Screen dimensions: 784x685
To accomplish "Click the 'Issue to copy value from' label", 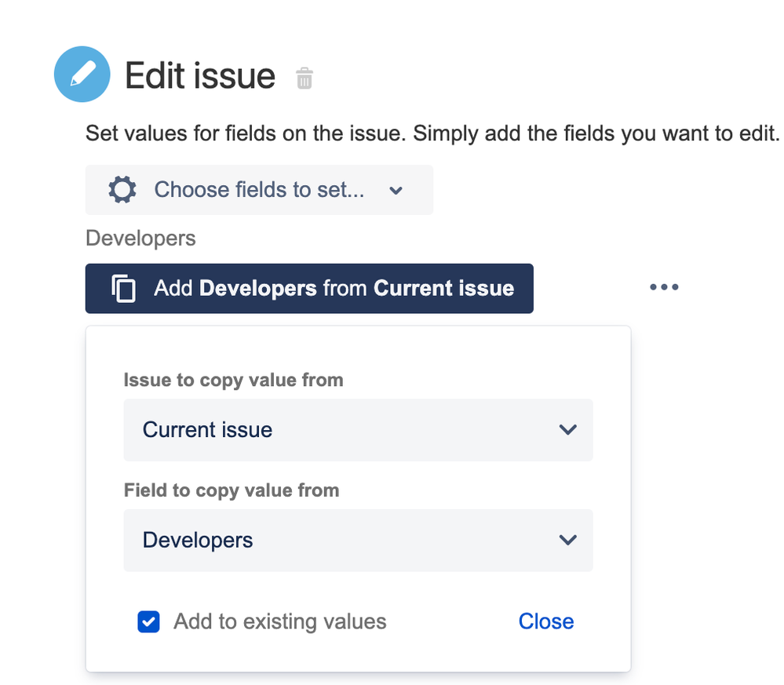I will coord(233,381).
